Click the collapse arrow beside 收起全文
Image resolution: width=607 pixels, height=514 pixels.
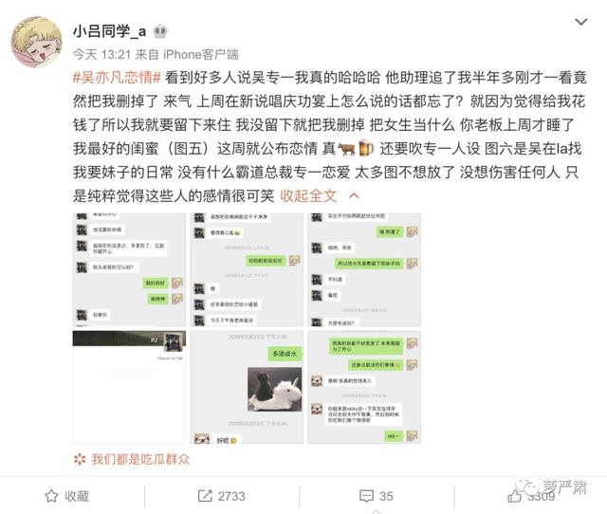(x=354, y=196)
